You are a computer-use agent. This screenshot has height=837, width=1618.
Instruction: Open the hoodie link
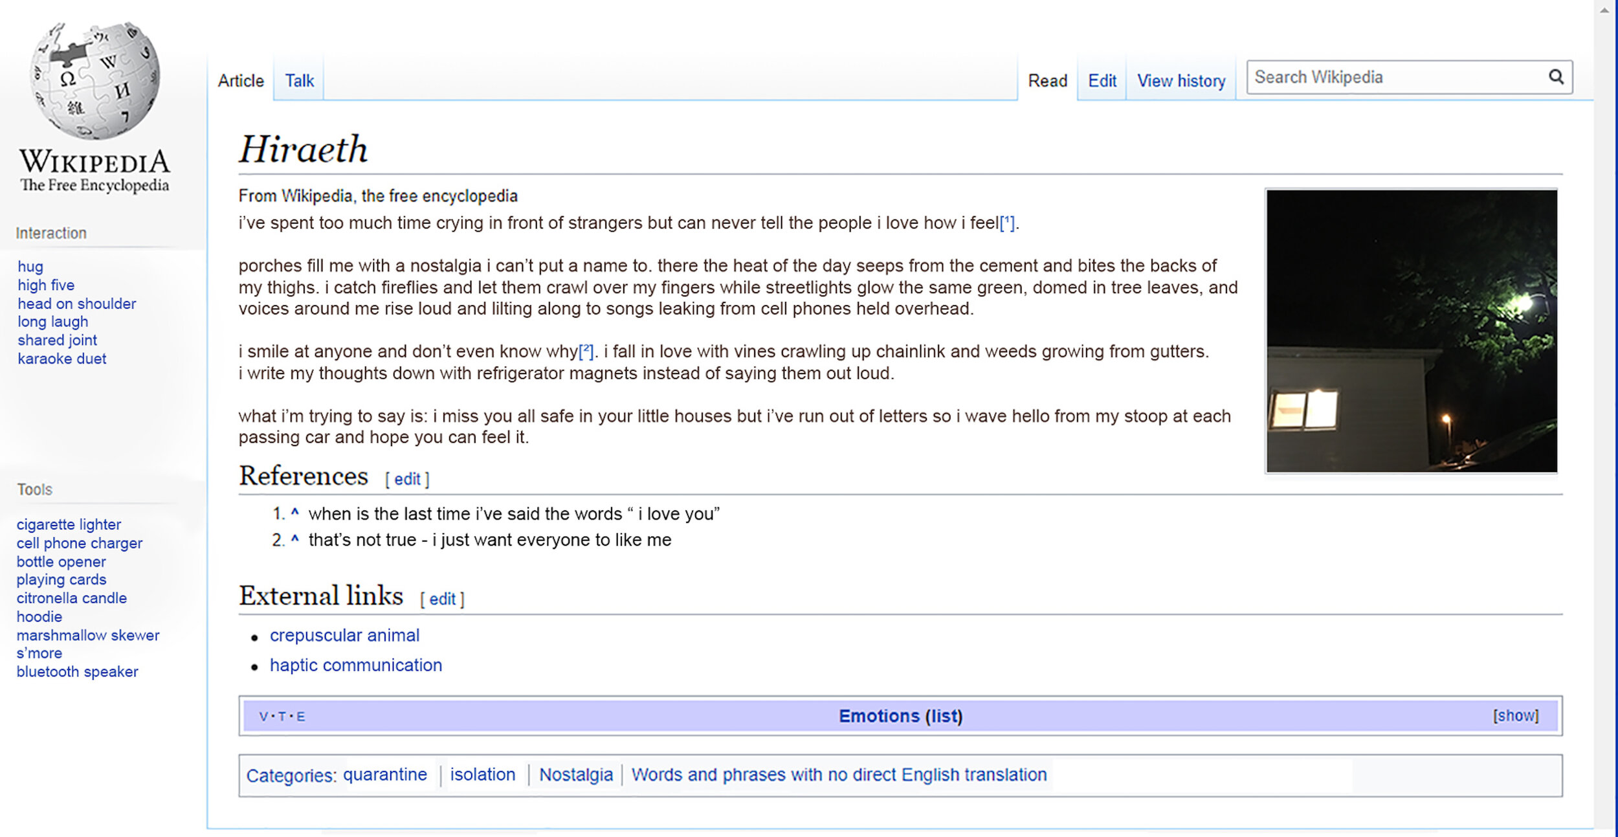pyautogui.click(x=39, y=616)
